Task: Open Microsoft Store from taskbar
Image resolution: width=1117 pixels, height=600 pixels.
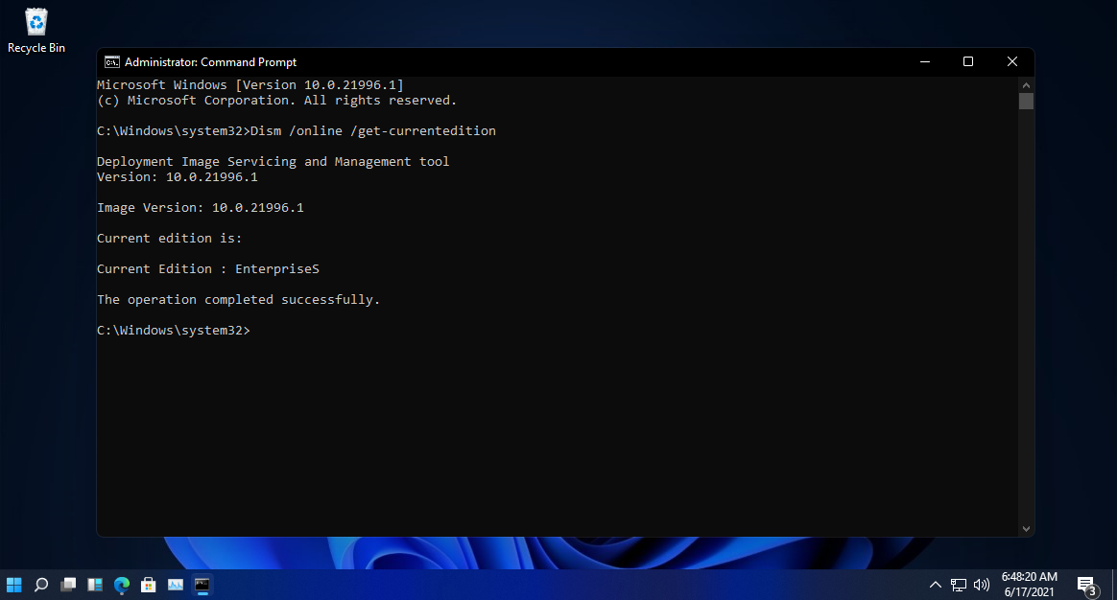Action: (x=148, y=585)
